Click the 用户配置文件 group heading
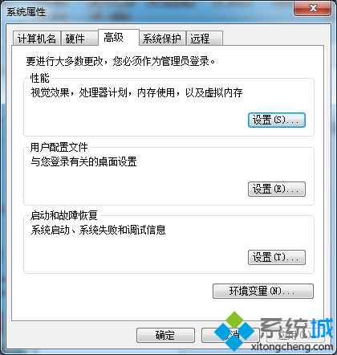337x355 pixels. (x=59, y=147)
